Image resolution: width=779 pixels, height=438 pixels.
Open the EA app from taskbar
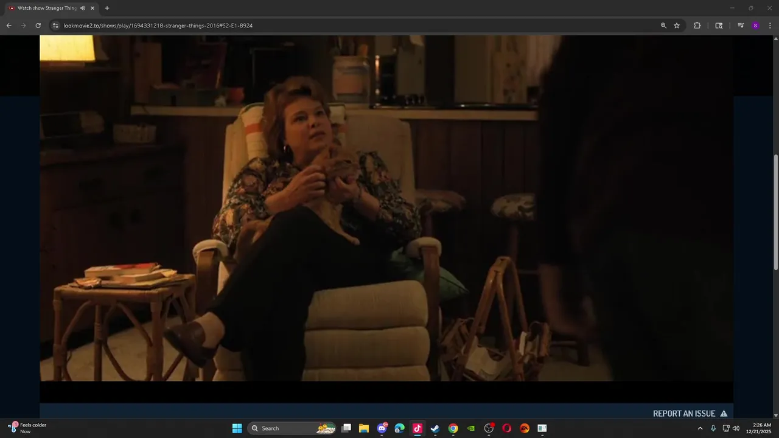coord(525,428)
